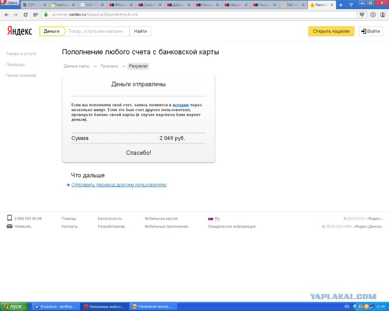389x311 pixels.
Task: Switch to Управление произв 1C taskbar button
Action: point(154,307)
